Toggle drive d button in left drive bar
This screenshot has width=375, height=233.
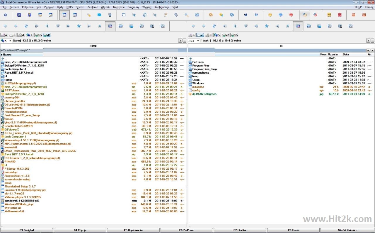pyautogui.click(x=21, y=35)
